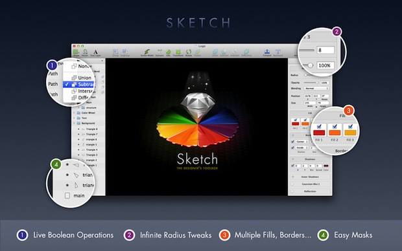This screenshot has height=251, width=402.
Task: Click the Subtract icon in the toolbar
Action: [224, 52]
